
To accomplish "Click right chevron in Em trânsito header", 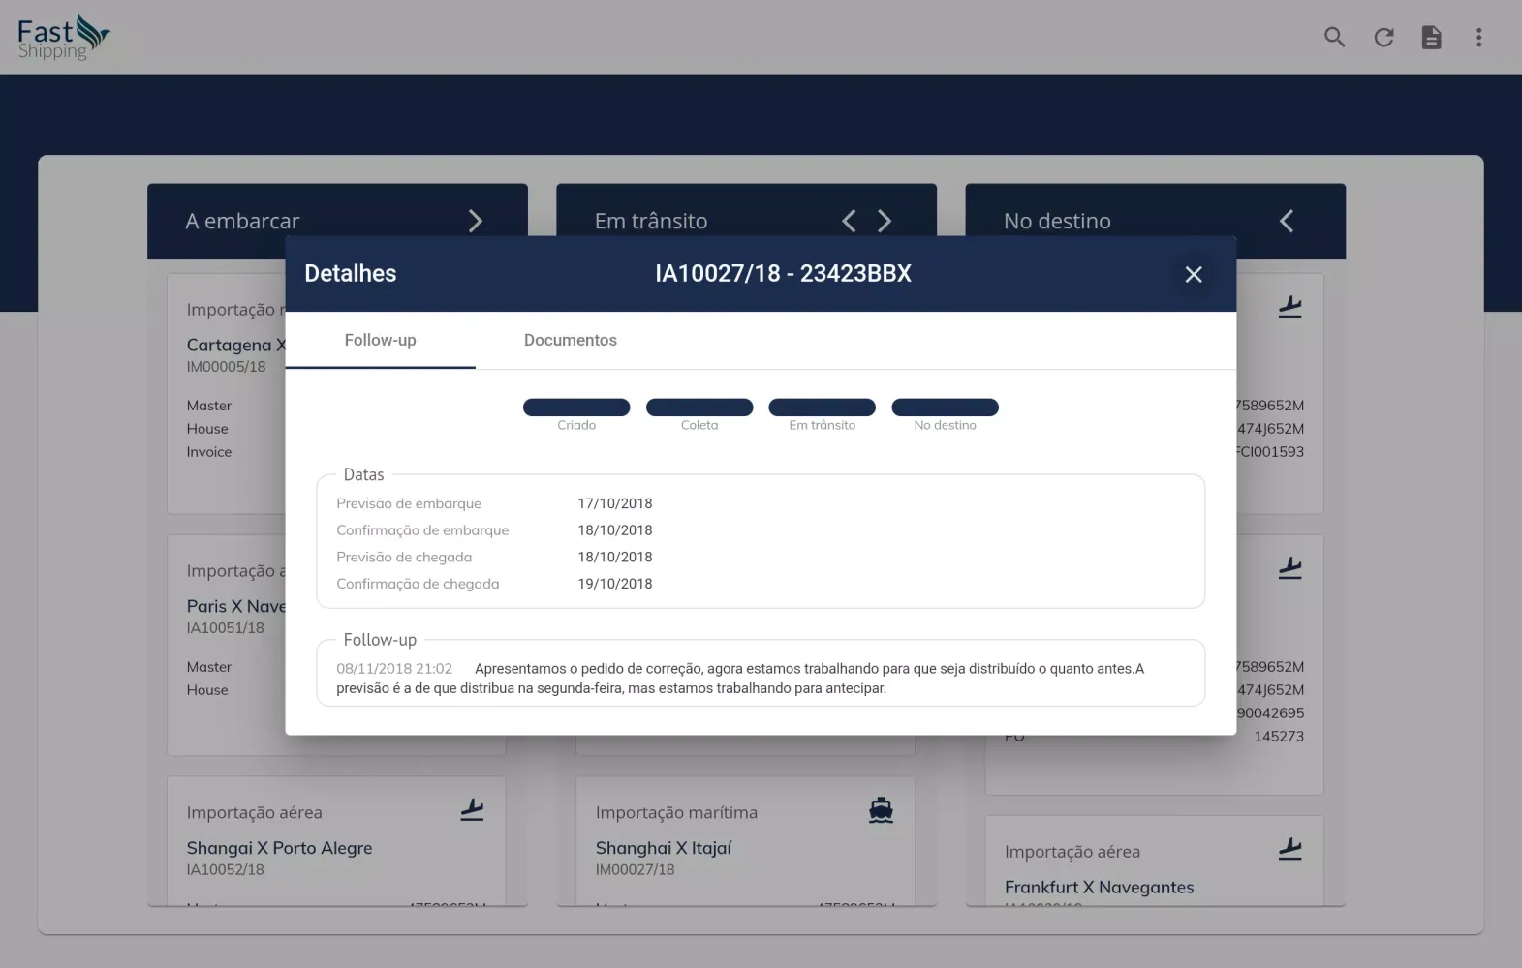I will point(885,221).
